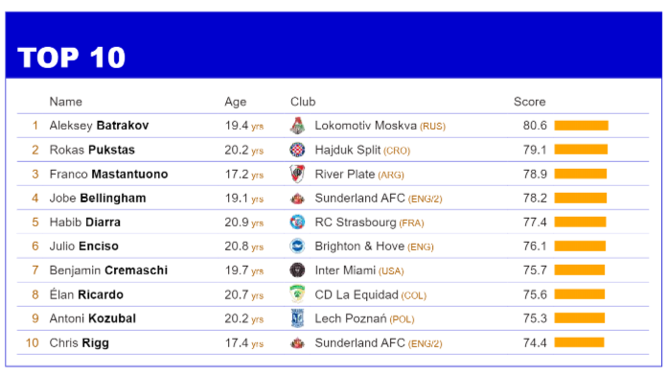Click the Inter Miami club crest

[x=297, y=270]
